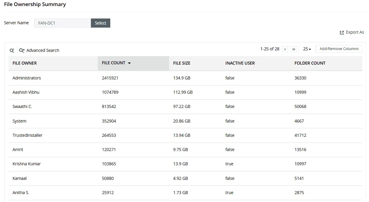This screenshot has width=369, height=202.
Task: Jump to the last results page
Action: click(294, 49)
